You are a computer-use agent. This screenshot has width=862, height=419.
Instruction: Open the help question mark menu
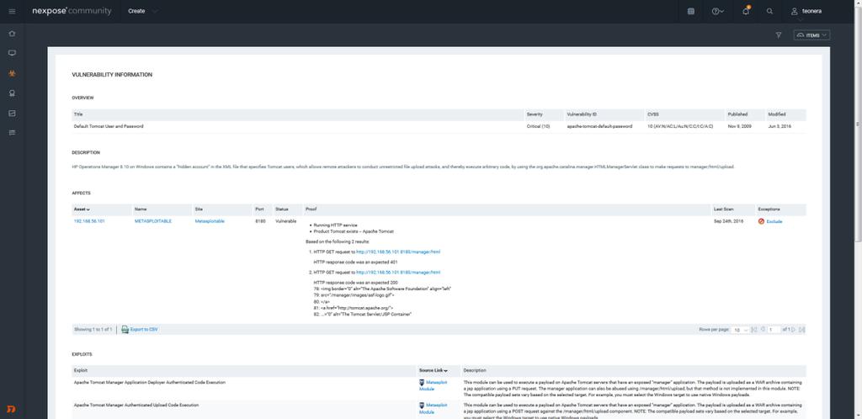[717, 11]
